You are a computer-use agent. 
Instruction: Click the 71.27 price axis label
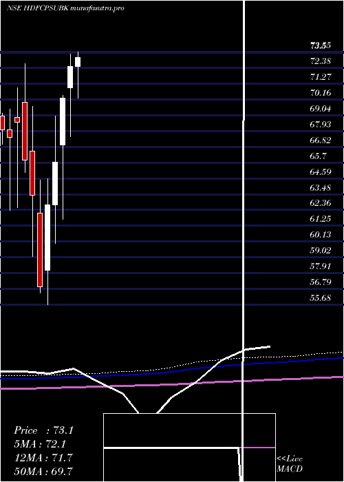tap(321, 77)
